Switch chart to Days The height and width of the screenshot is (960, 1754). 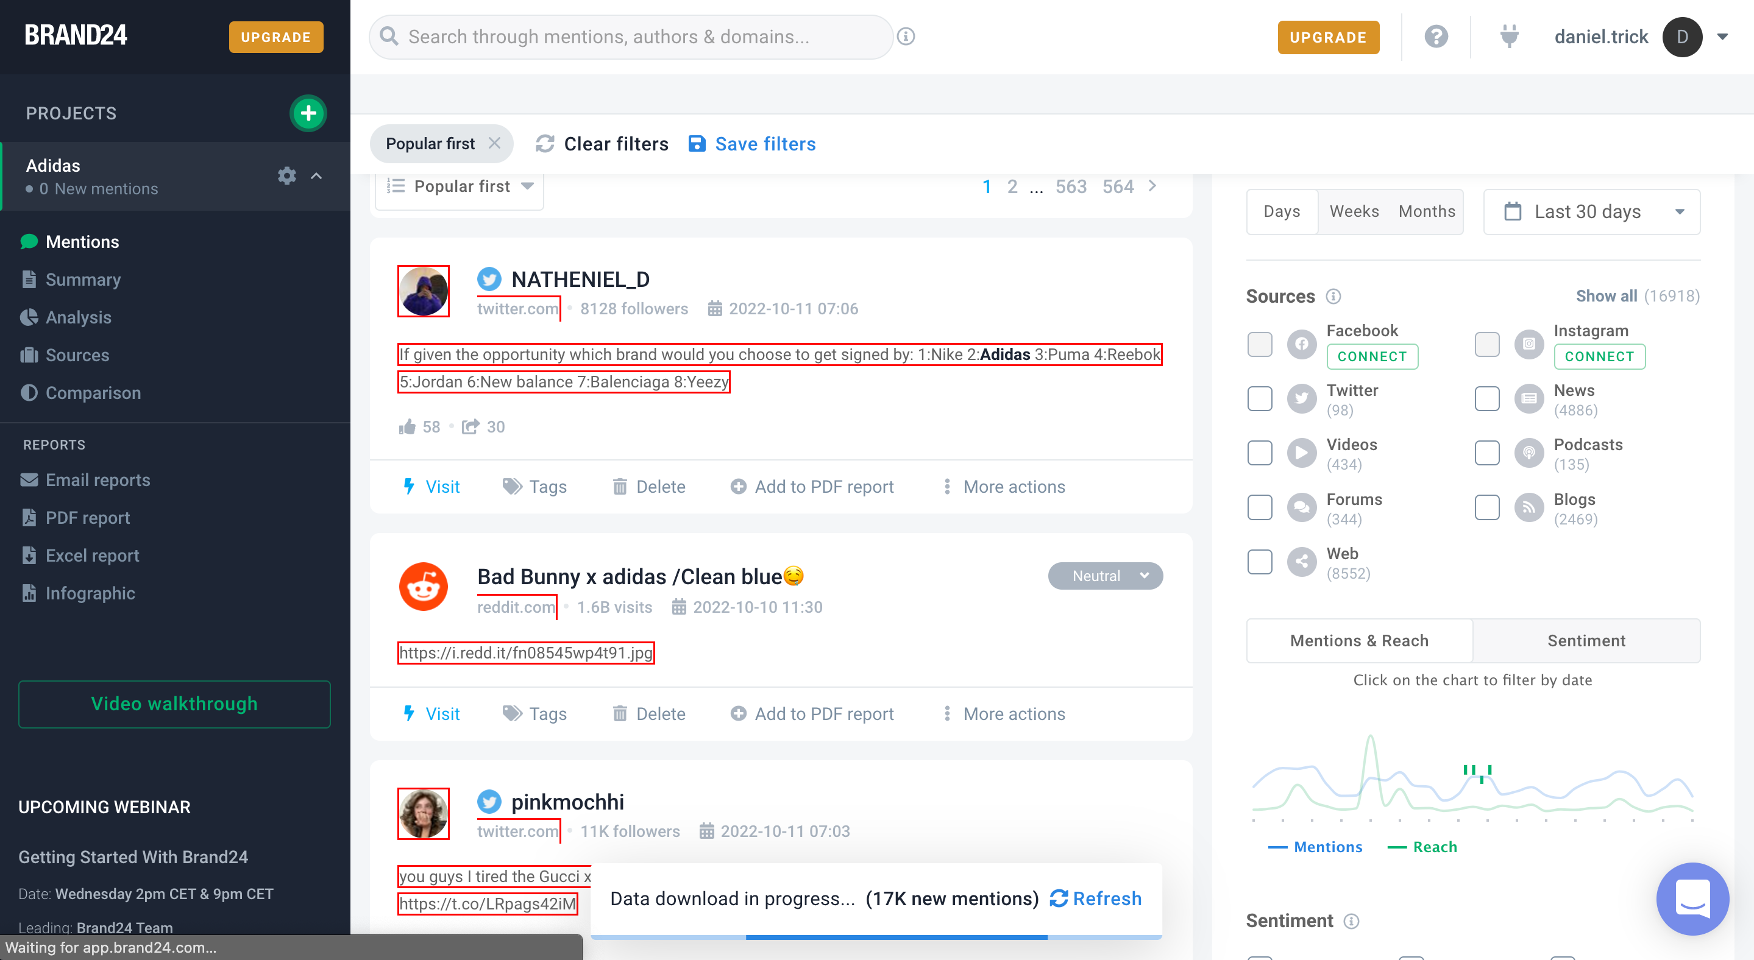(x=1282, y=211)
